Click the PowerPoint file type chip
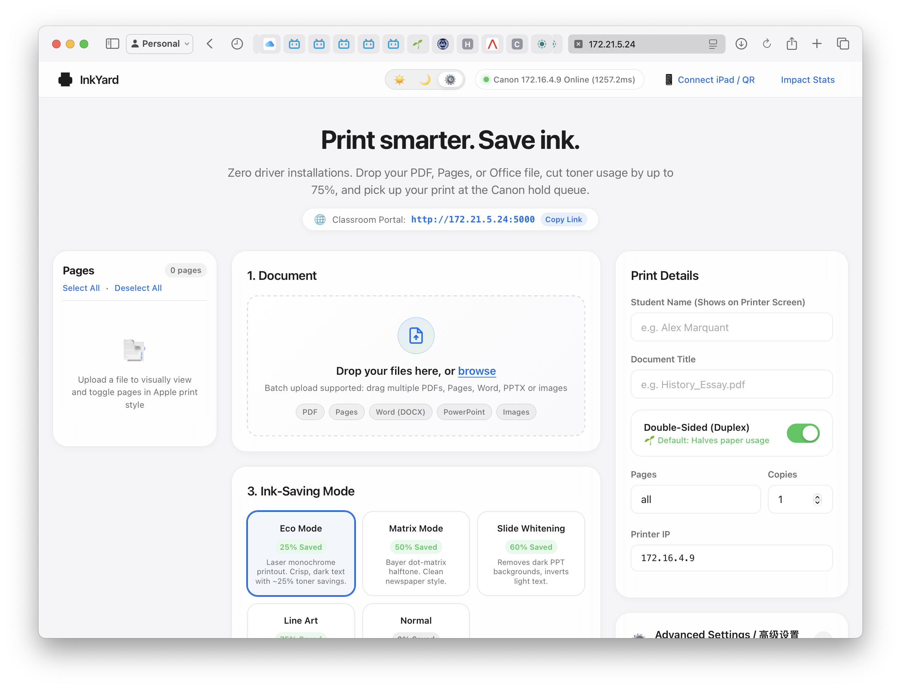Image resolution: width=901 pixels, height=689 pixels. coord(464,412)
